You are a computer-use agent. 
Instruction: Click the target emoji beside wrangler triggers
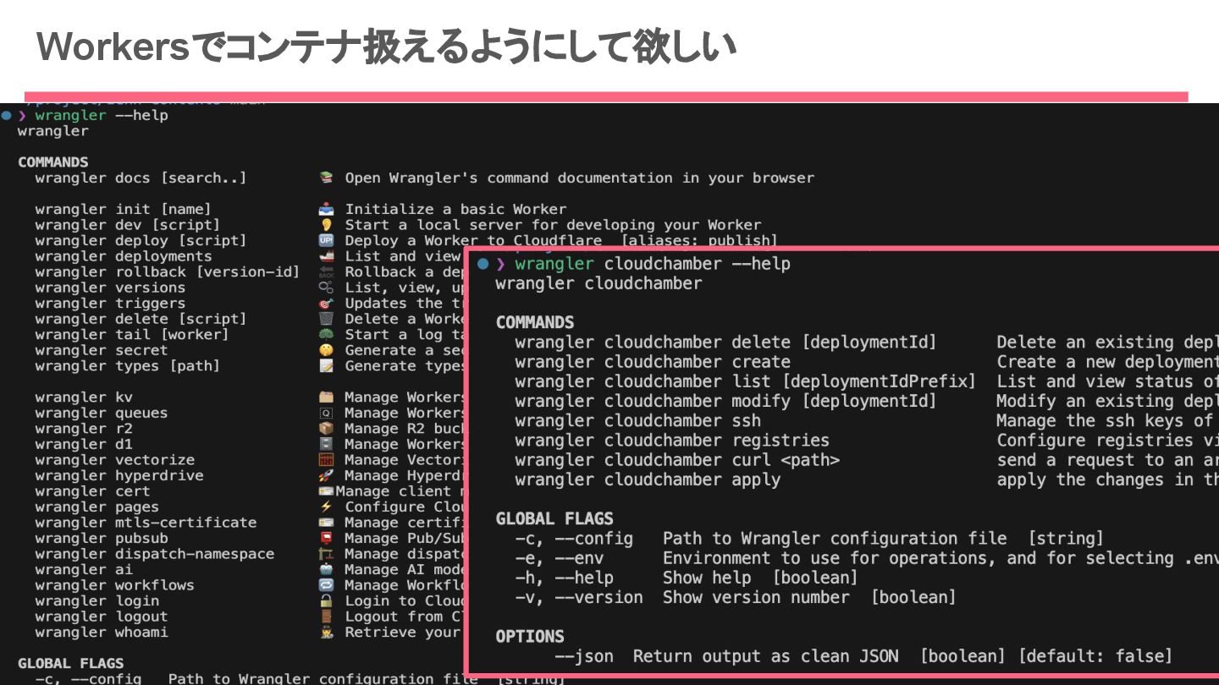(326, 304)
